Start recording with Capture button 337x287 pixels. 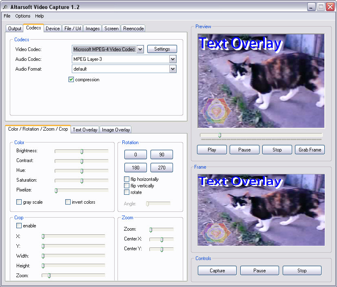(x=217, y=270)
